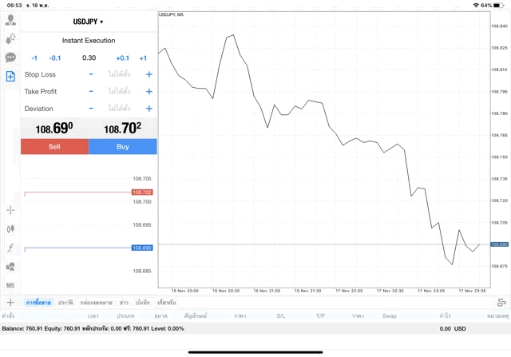The height and width of the screenshot is (357, 511).
Task: Open the chat messages icon
Action: 10,58
